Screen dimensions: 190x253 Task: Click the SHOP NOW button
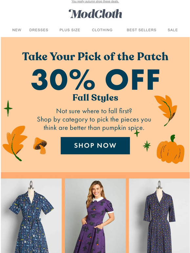click(95, 145)
